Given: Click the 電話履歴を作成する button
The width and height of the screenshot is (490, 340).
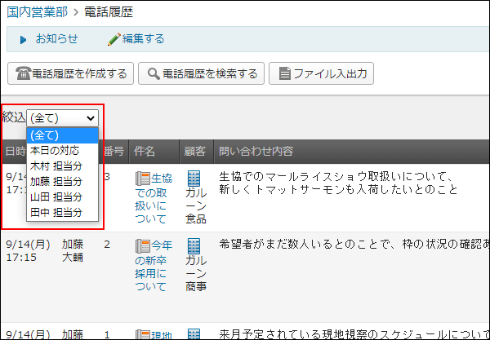Looking at the screenshot, I should tap(70, 73).
